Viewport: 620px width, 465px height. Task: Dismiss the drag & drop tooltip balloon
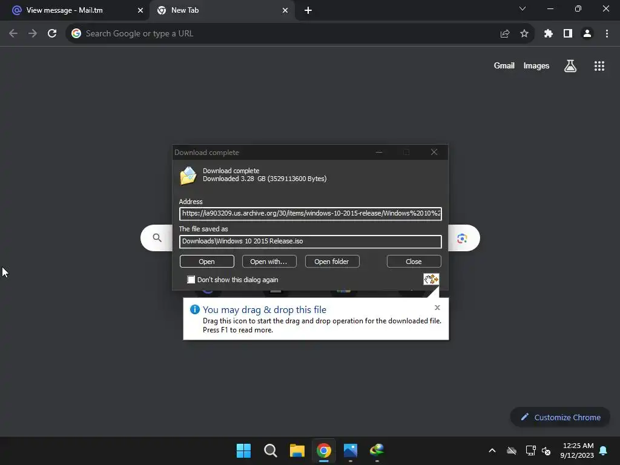pos(437,307)
